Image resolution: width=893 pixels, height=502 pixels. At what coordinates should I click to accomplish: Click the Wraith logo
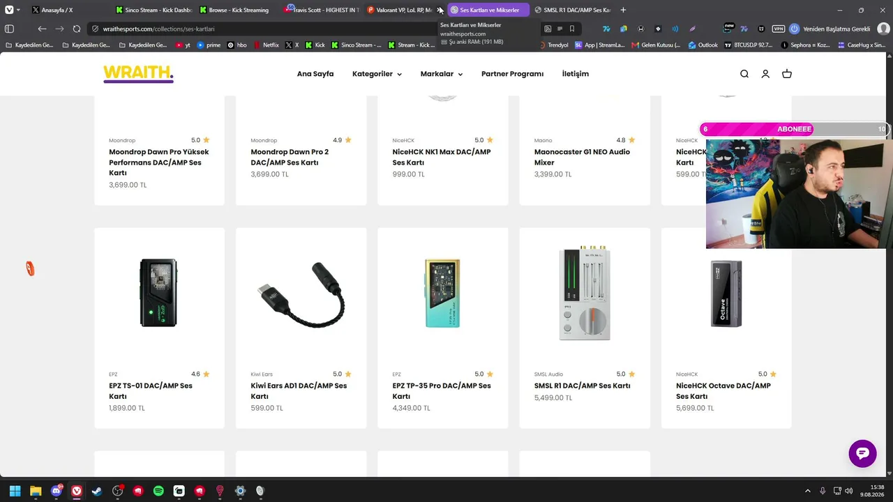(138, 74)
